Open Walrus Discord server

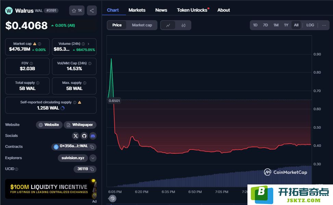pyautogui.click(x=93, y=136)
